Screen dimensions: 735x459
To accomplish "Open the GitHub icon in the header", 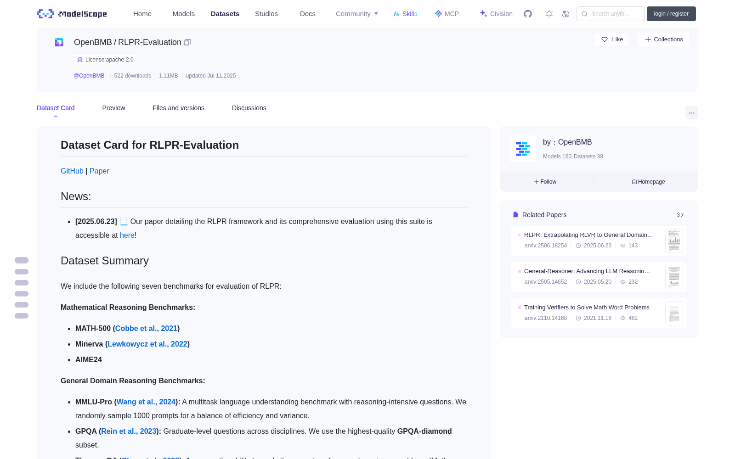I will tap(528, 14).
